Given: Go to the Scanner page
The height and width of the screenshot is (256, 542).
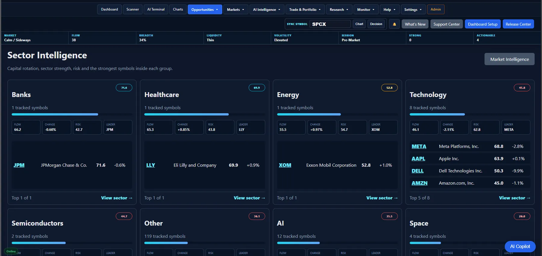Looking at the screenshot, I should (133, 9).
